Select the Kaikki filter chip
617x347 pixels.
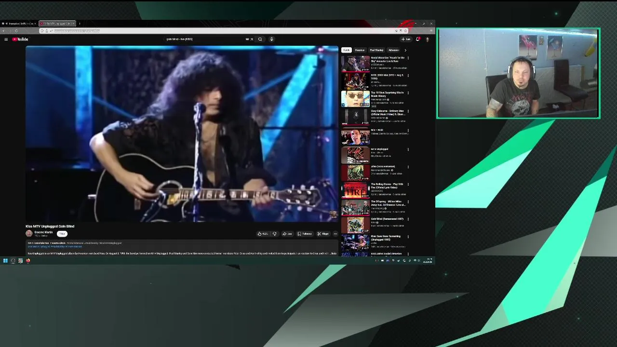(346, 50)
